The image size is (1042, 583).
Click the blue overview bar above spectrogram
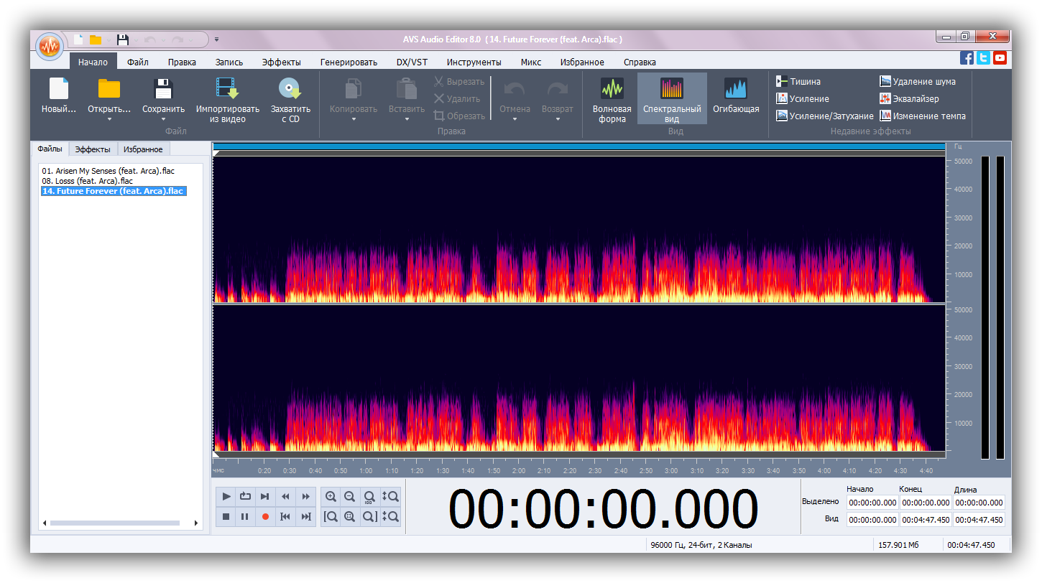[579, 146]
